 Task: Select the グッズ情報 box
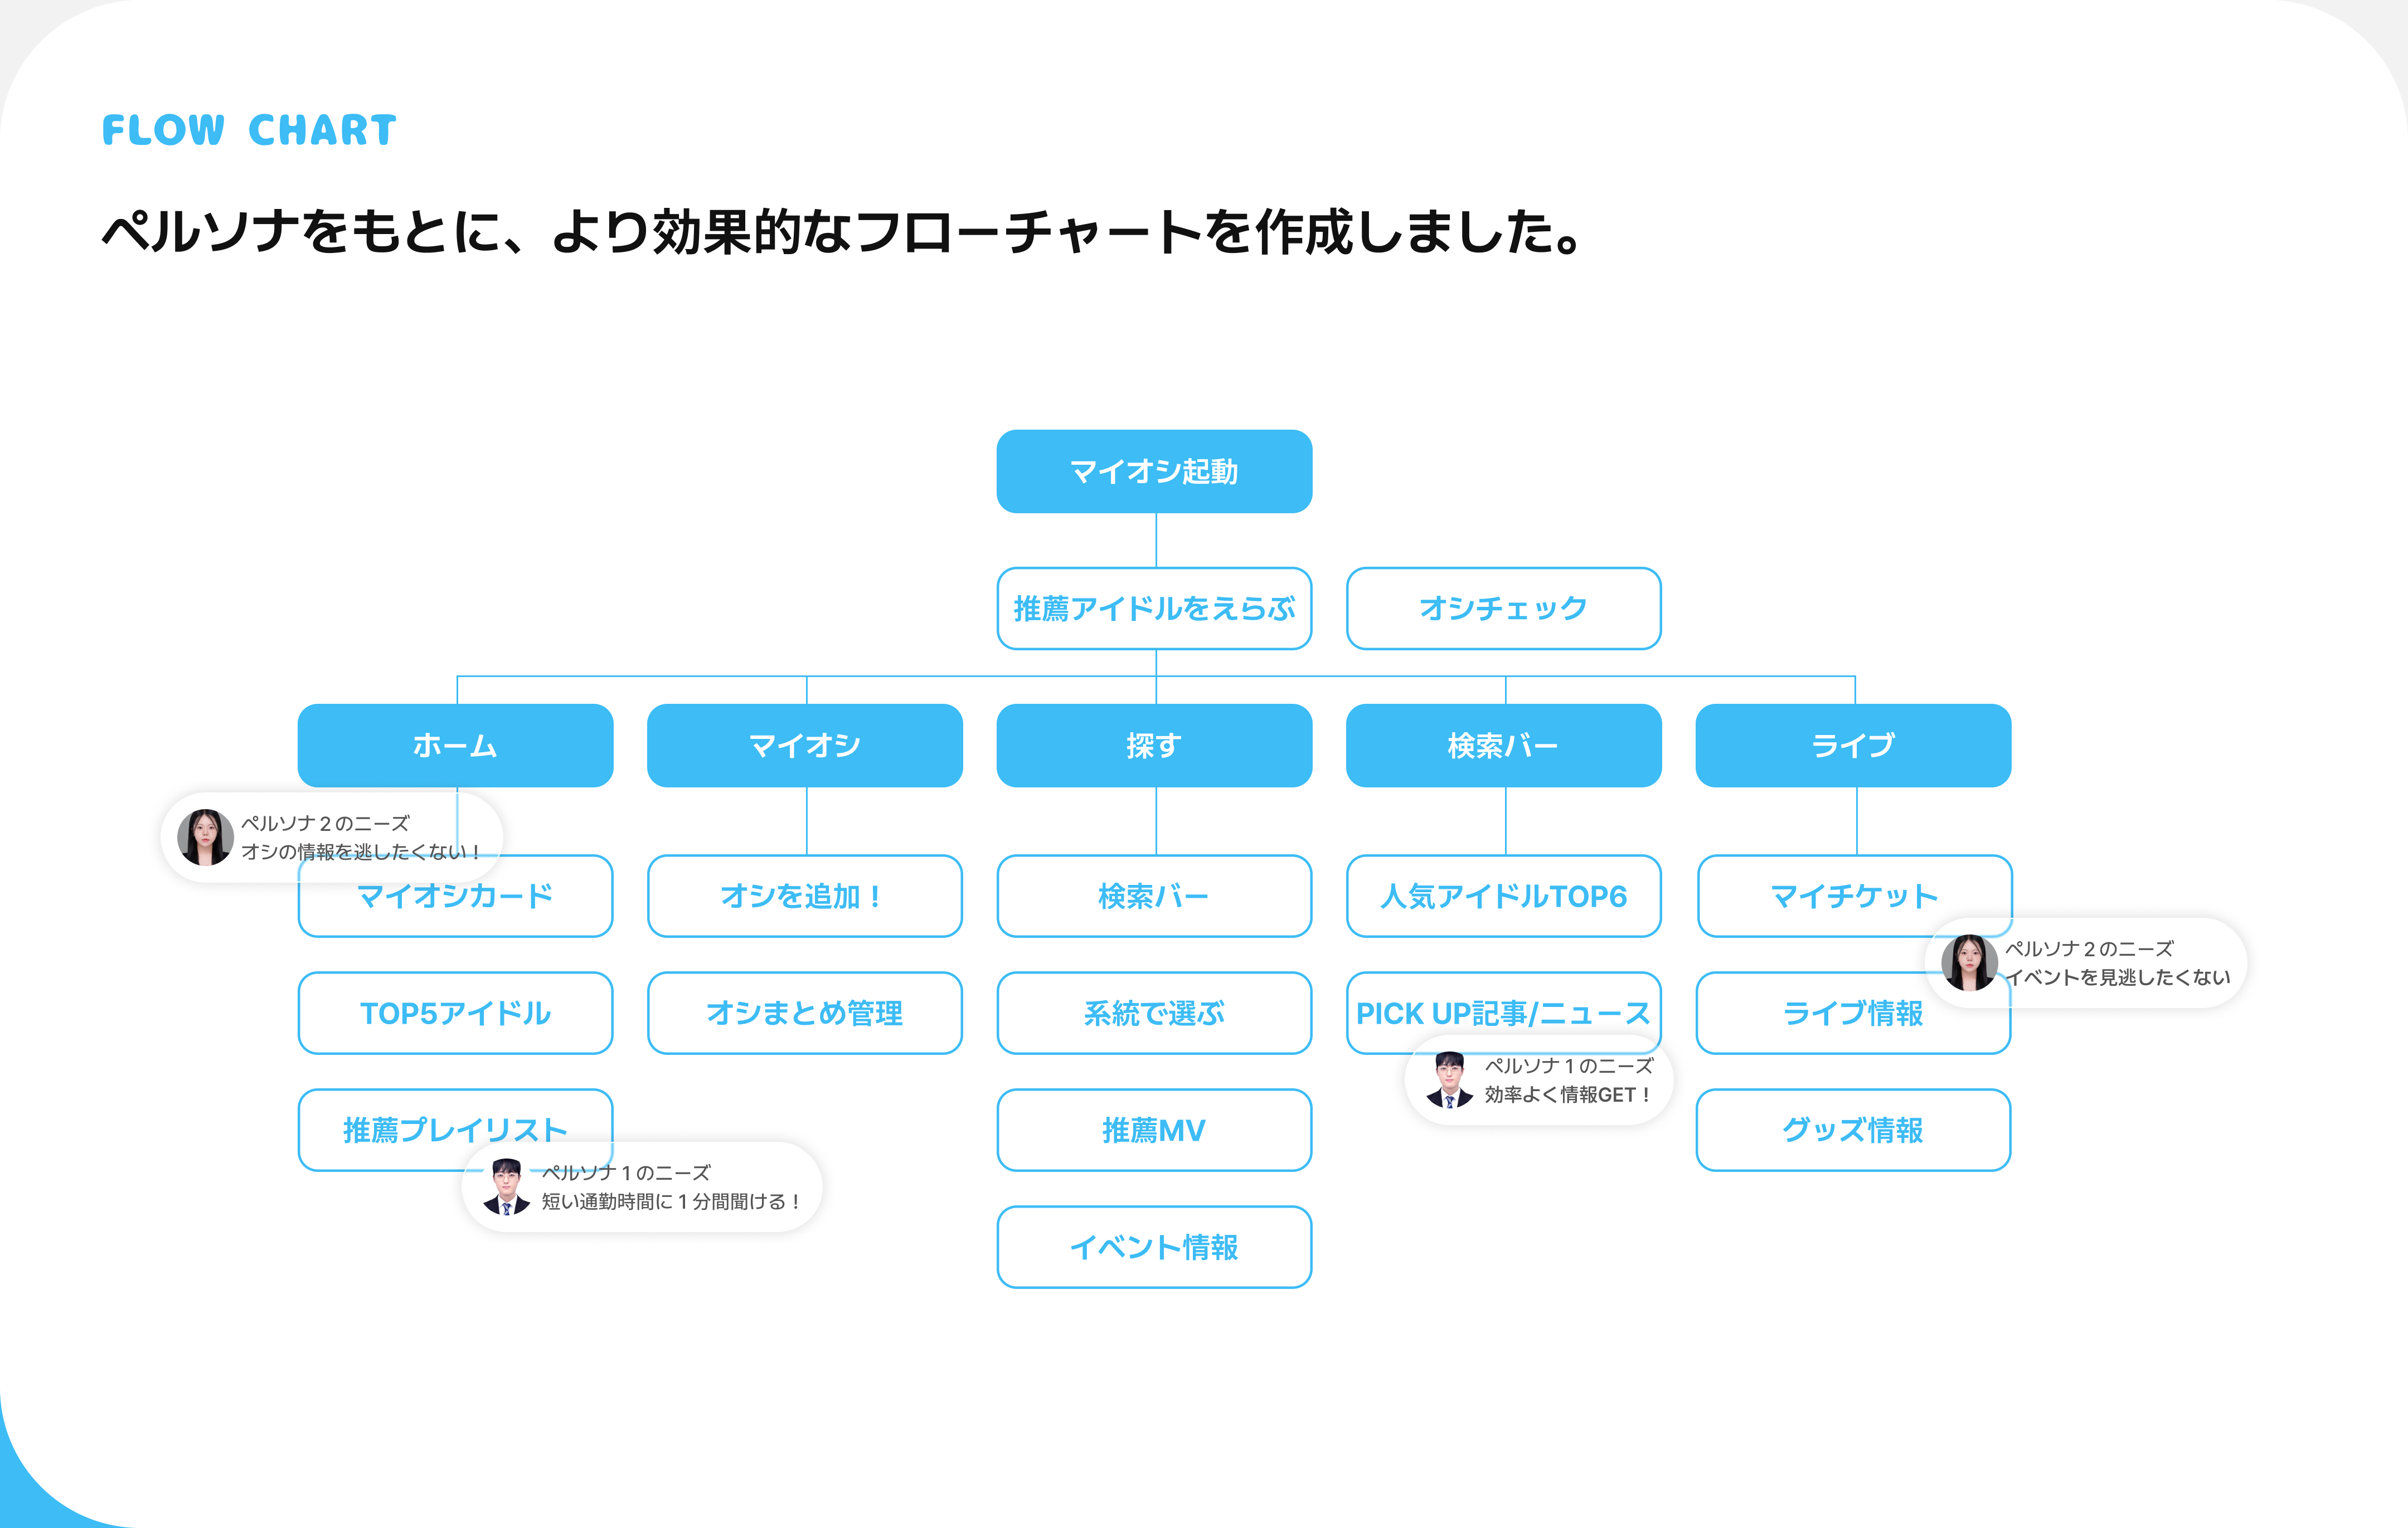click(x=1853, y=1130)
